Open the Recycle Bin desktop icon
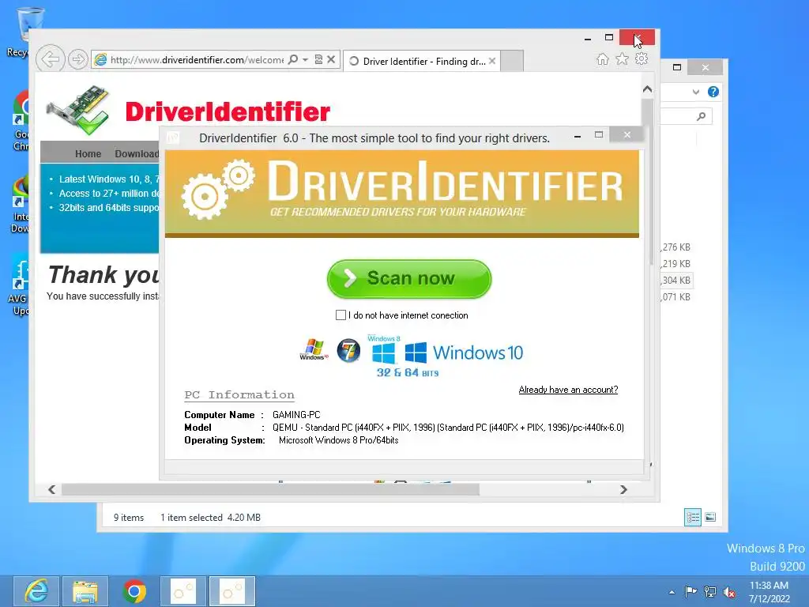 click(24, 31)
